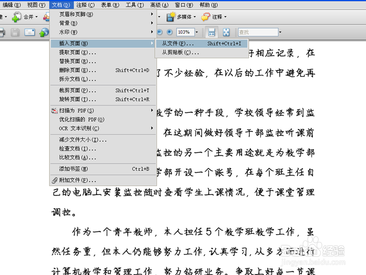Select the Fit Width view icon

211,32
